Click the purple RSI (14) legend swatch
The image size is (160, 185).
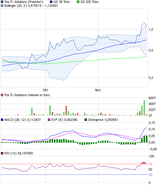(x=2, y=153)
